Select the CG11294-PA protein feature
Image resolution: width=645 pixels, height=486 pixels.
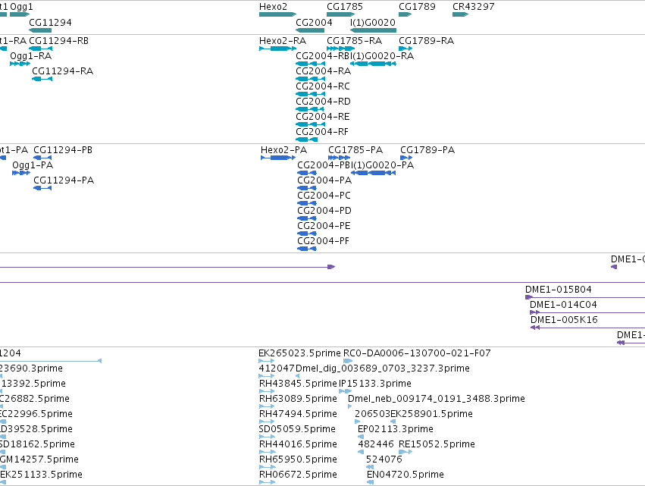pyautogui.click(x=42, y=189)
